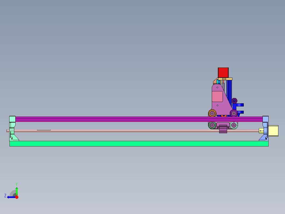Select the upper blue bracket arm

coord(240,105)
